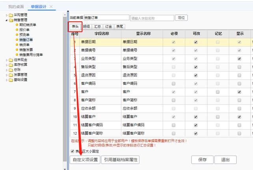253x170 pixels.
Task: Focus the field name search input
Action: 152,18
